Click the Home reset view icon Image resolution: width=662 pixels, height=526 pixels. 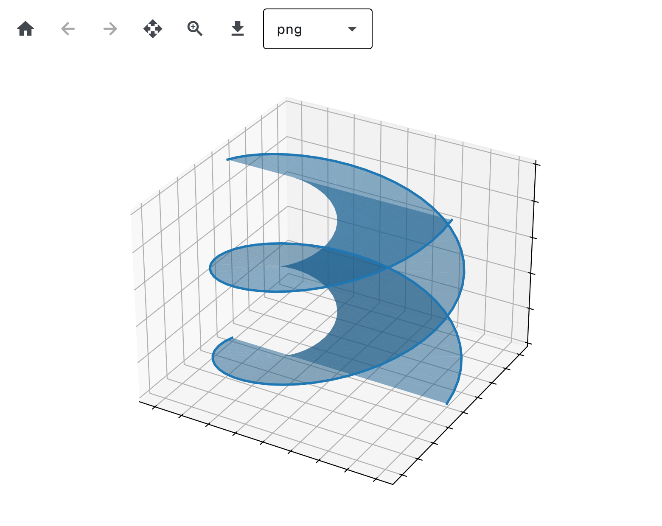(25, 29)
